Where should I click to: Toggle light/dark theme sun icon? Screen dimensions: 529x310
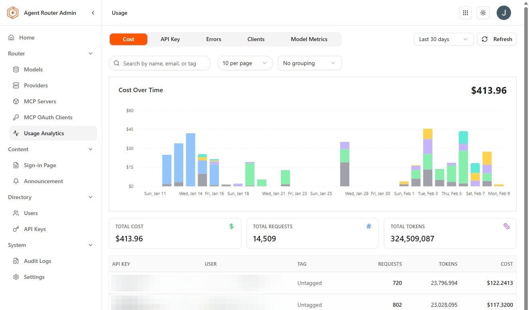483,13
